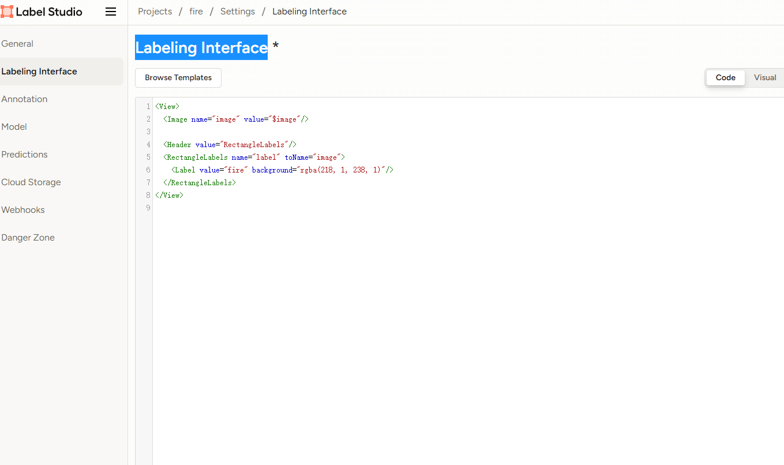Viewport: 784px width, 465px height.
Task: Toggle the hamburger sidebar menu
Action: [111, 12]
